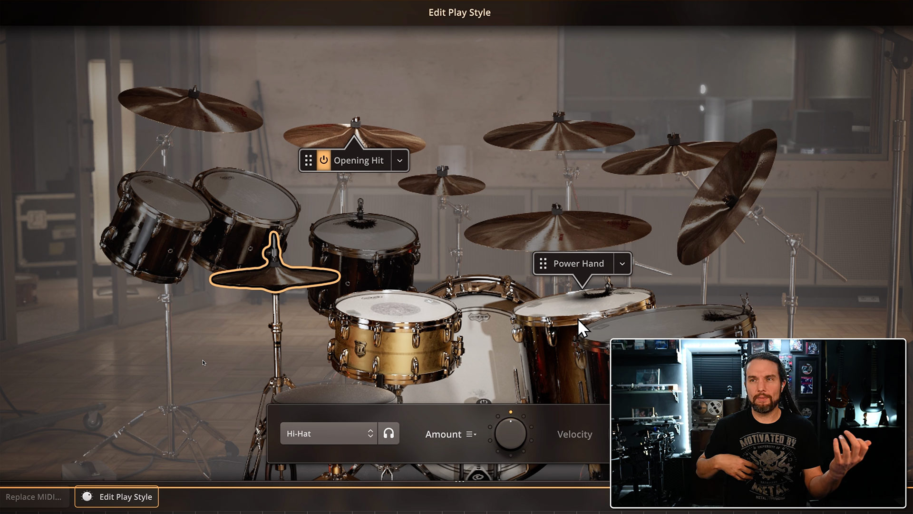Click the Edit Play Style button
913x514 pixels.
click(117, 497)
